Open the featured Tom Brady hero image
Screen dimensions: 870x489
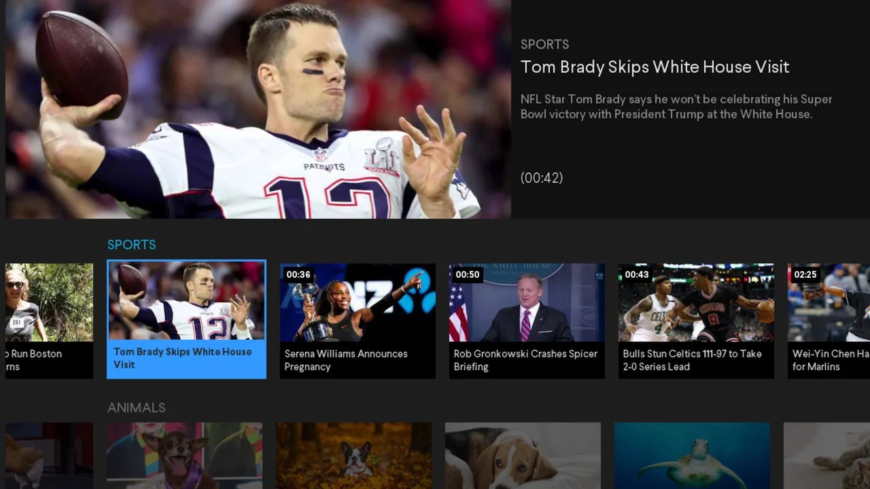click(x=258, y=109)
